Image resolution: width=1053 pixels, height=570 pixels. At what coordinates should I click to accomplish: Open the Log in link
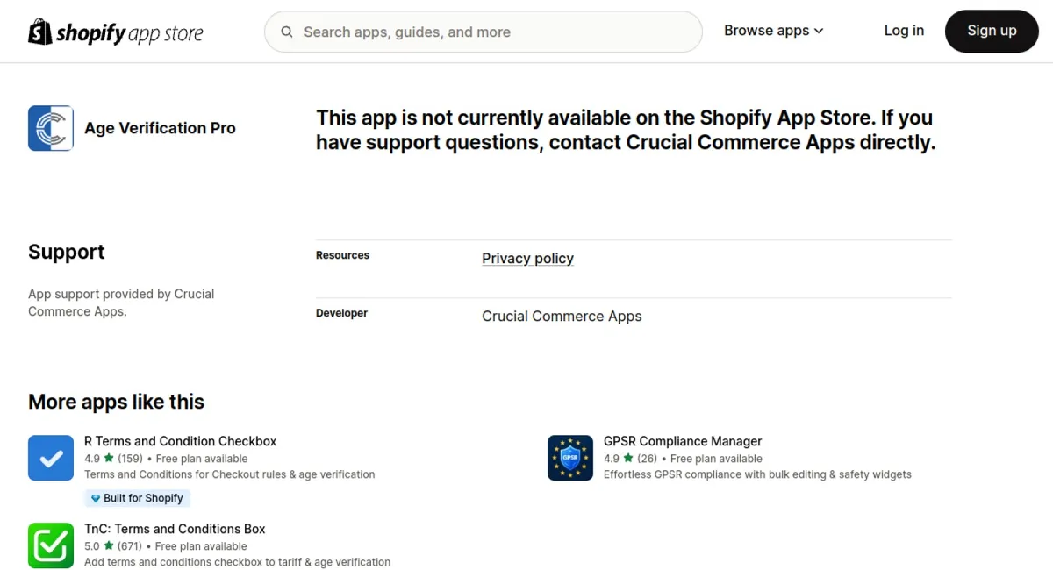(904, 31)
